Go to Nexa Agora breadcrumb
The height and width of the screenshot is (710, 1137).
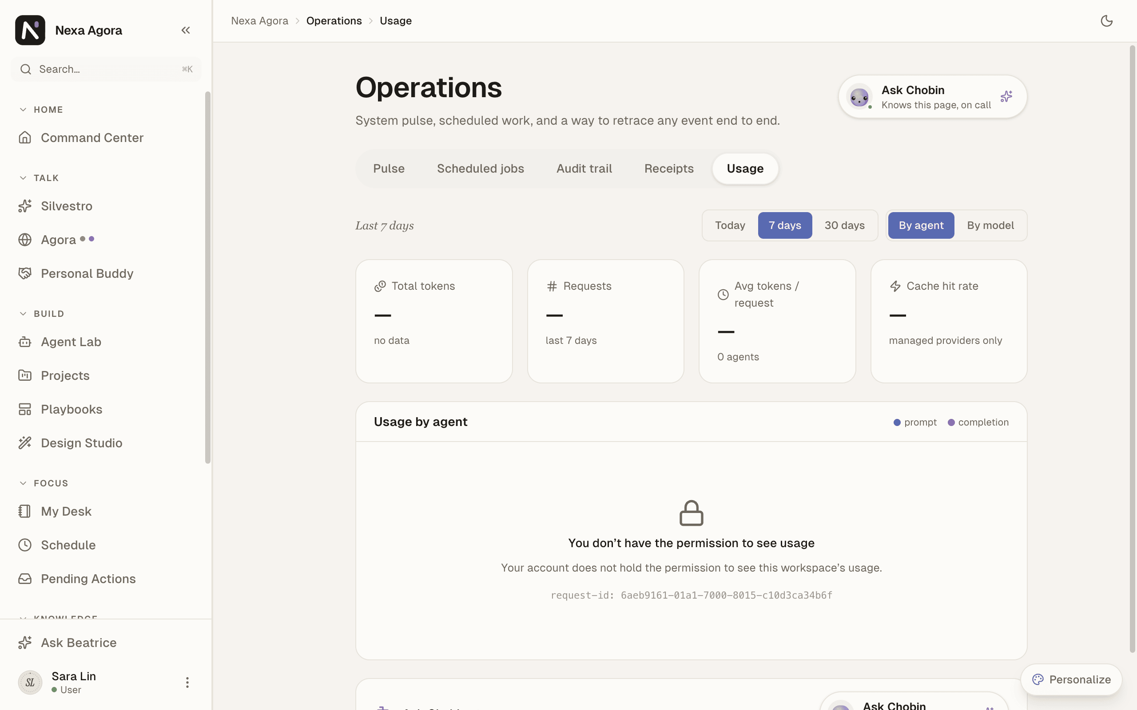click(259, 21)
